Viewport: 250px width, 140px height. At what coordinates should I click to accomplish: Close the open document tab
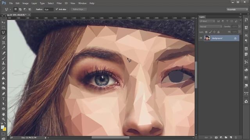point(29,15)
